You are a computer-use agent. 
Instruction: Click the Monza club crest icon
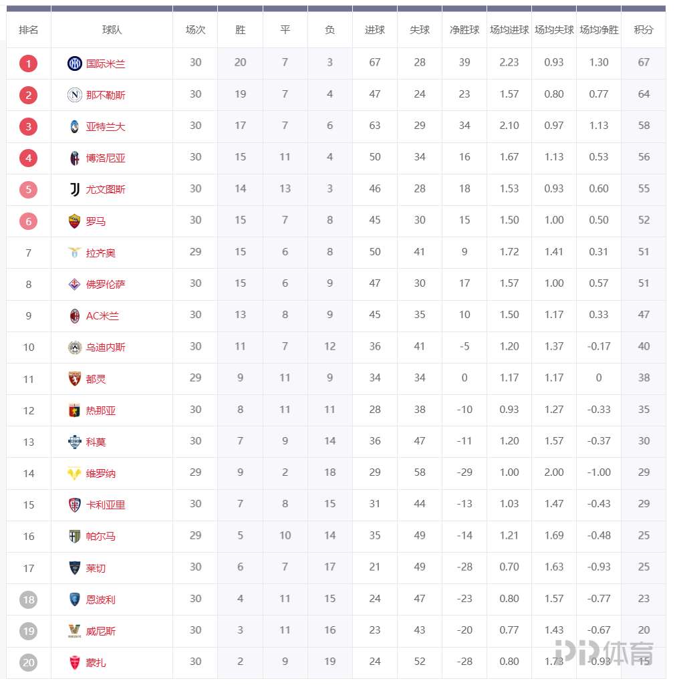75,663
